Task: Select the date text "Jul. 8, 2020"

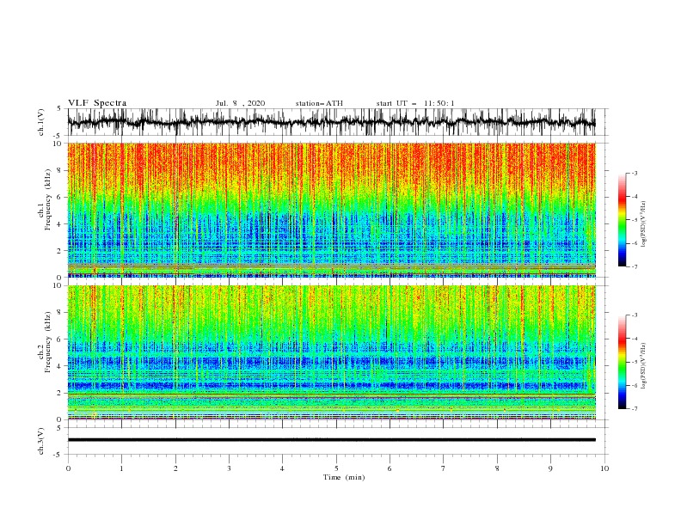Action: coord(240,103)
